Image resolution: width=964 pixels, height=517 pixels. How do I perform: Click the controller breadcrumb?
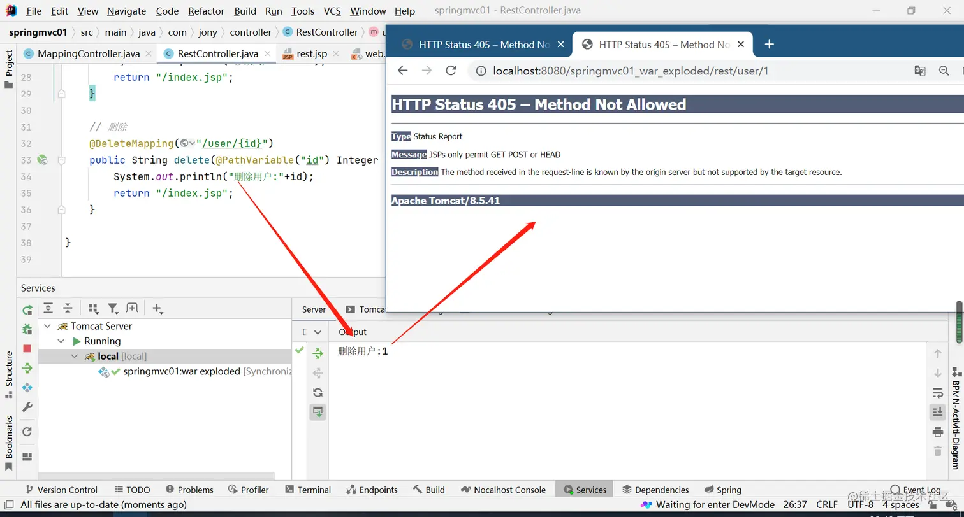(251, 32)
